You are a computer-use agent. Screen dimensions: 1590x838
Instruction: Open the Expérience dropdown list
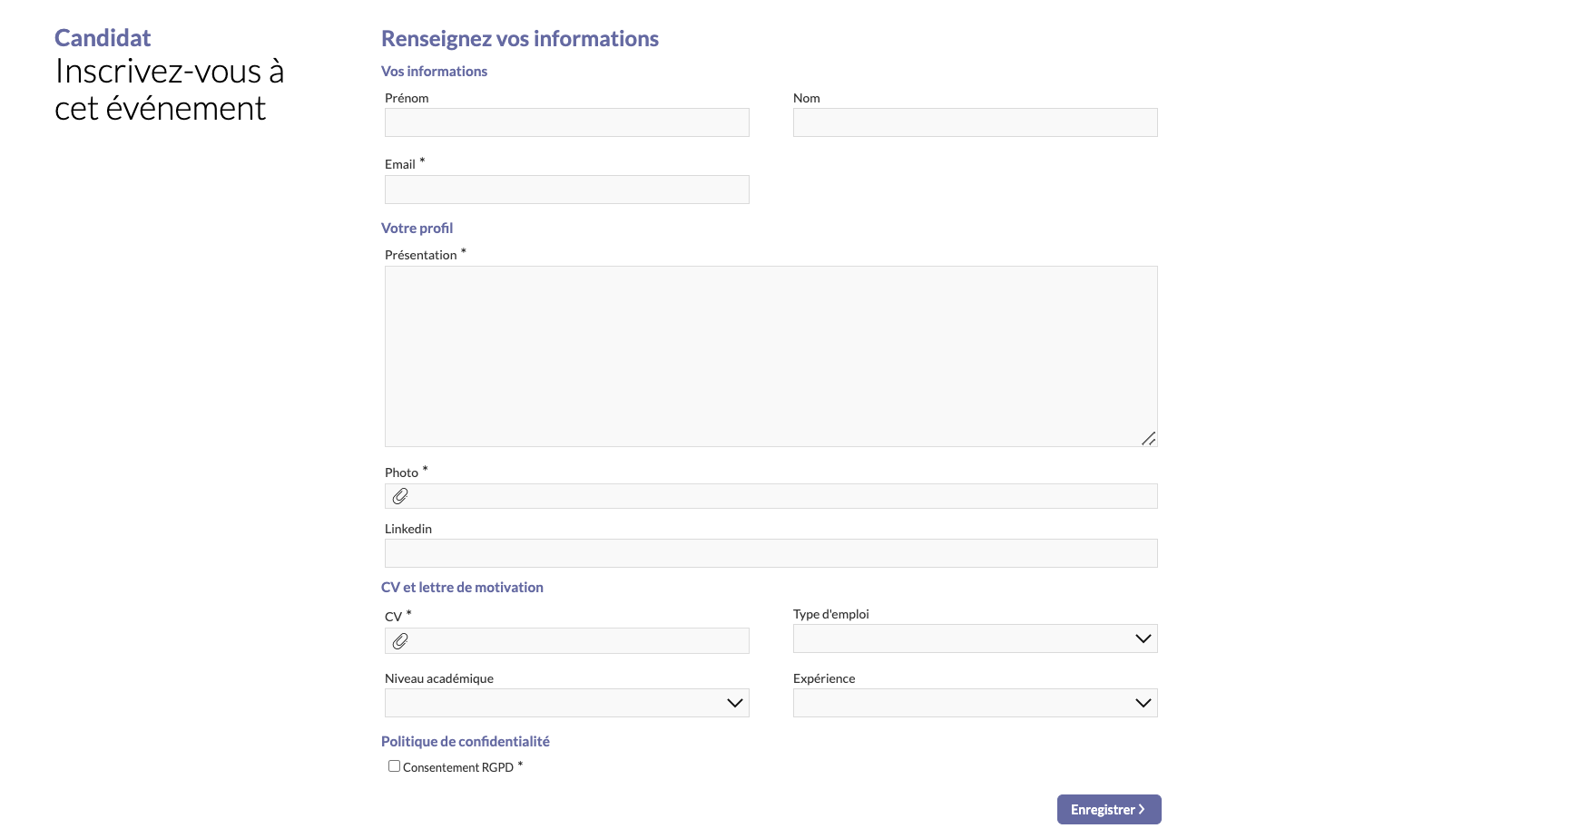tap(975, 703)
